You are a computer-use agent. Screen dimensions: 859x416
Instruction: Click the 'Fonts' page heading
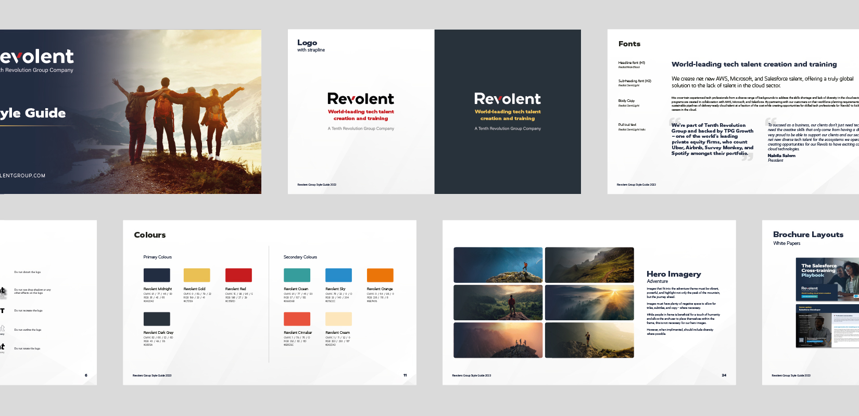coord(629,44)
